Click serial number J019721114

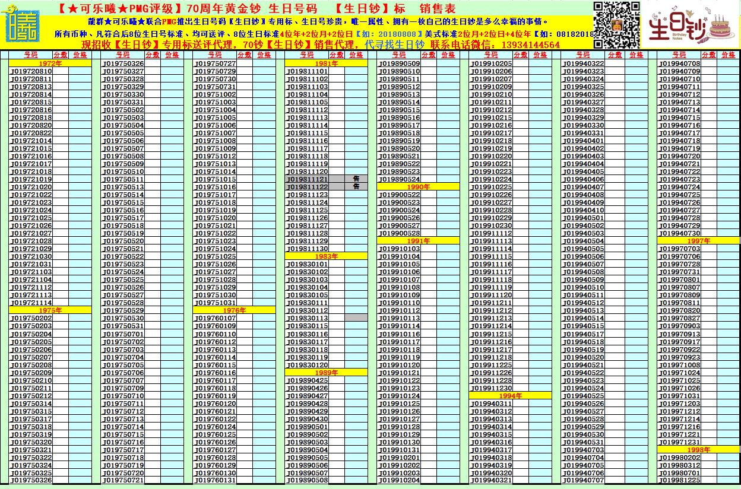(31, 303)
